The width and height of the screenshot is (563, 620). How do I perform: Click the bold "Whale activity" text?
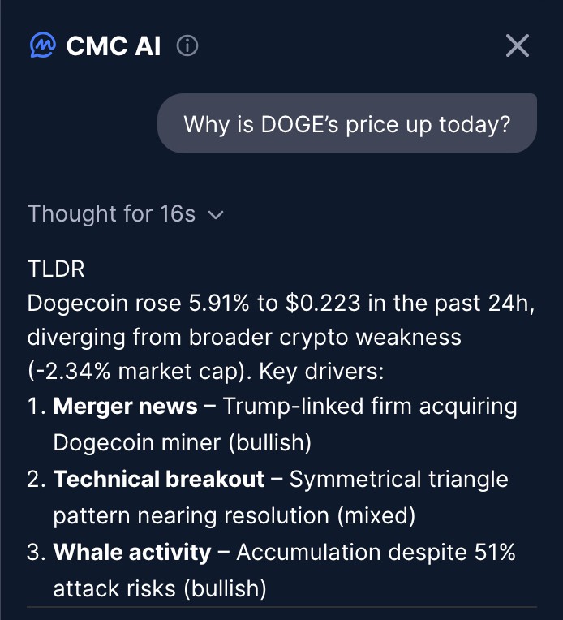[x=132, y=553]
